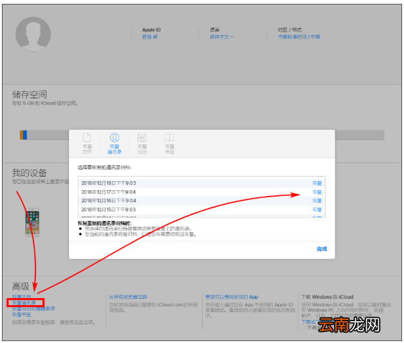Open 恢复通讯录 under 高级
Viewport: 404px width, 343px height.
click(24, 303)
